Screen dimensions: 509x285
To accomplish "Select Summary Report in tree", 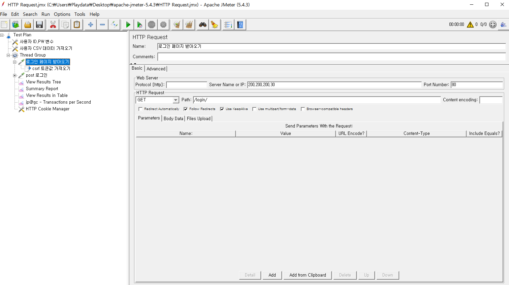I will click(x=42, y=89).
